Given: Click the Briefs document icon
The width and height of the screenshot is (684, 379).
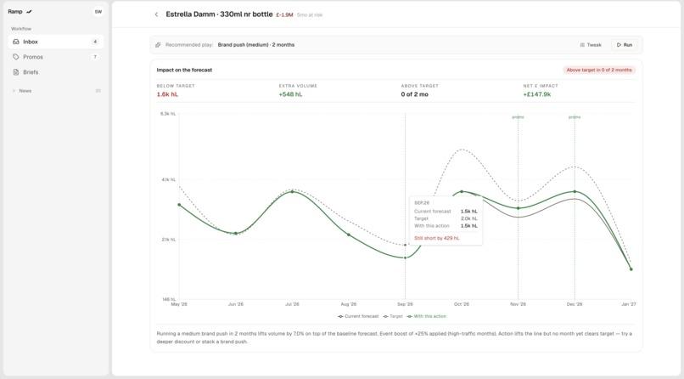Looking at the screenshot, I should coord(16,72).
